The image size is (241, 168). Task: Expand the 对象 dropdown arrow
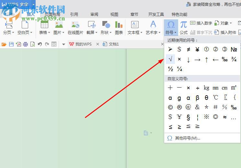(231, 23)
